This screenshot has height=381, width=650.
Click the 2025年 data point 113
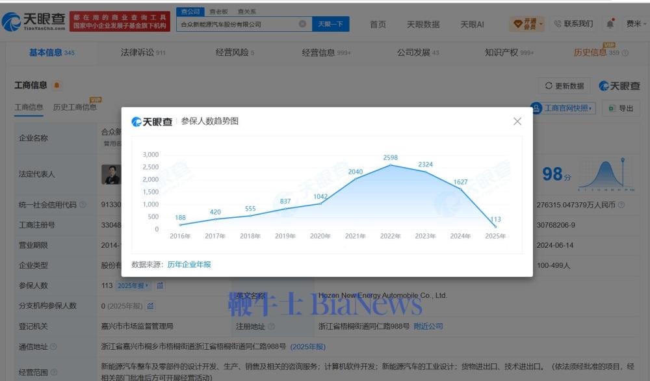(x=495, y=226)
